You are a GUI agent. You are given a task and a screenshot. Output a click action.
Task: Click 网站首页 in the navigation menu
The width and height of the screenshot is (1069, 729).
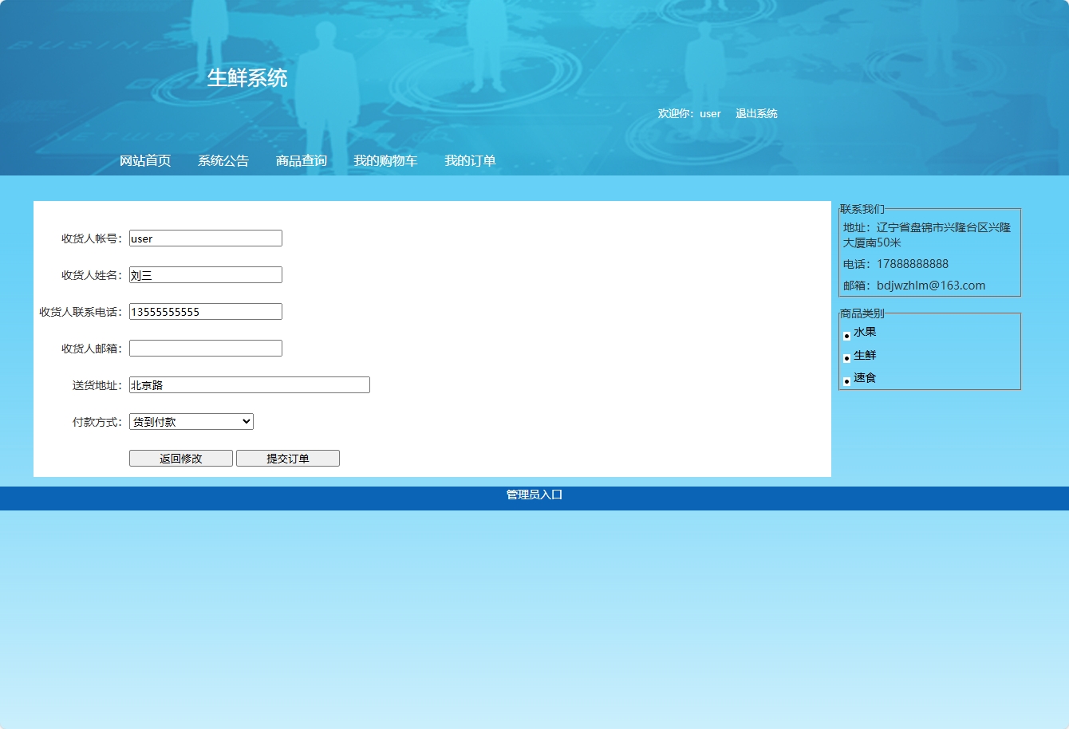point(144,160)
